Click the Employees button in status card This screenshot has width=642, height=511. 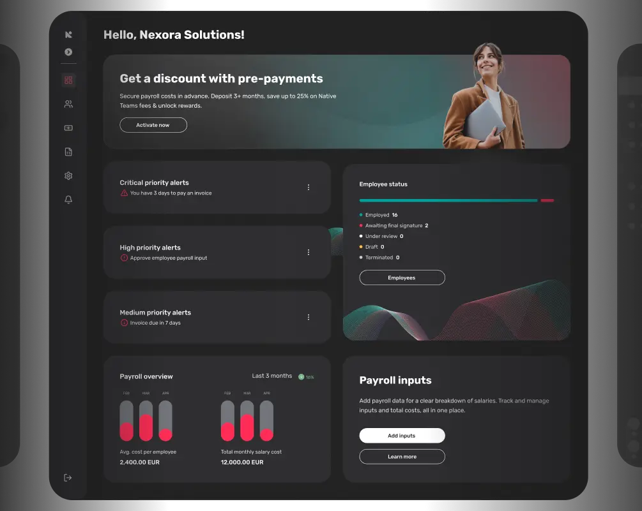pos(402,278)
